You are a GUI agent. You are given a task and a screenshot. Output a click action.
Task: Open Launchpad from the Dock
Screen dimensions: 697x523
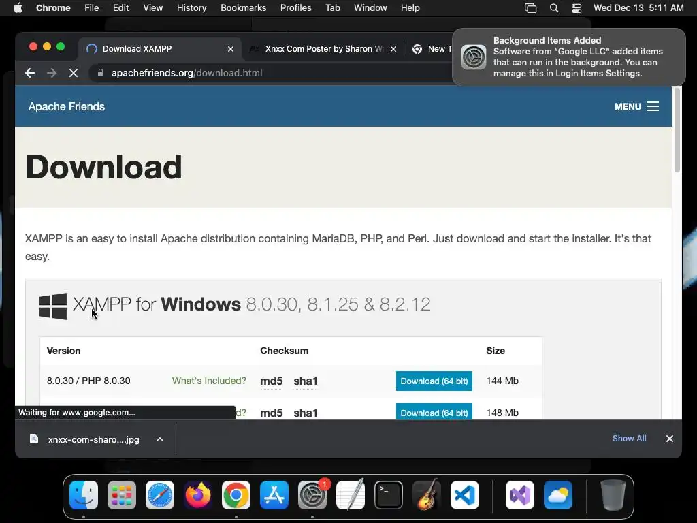pos(122,495)
